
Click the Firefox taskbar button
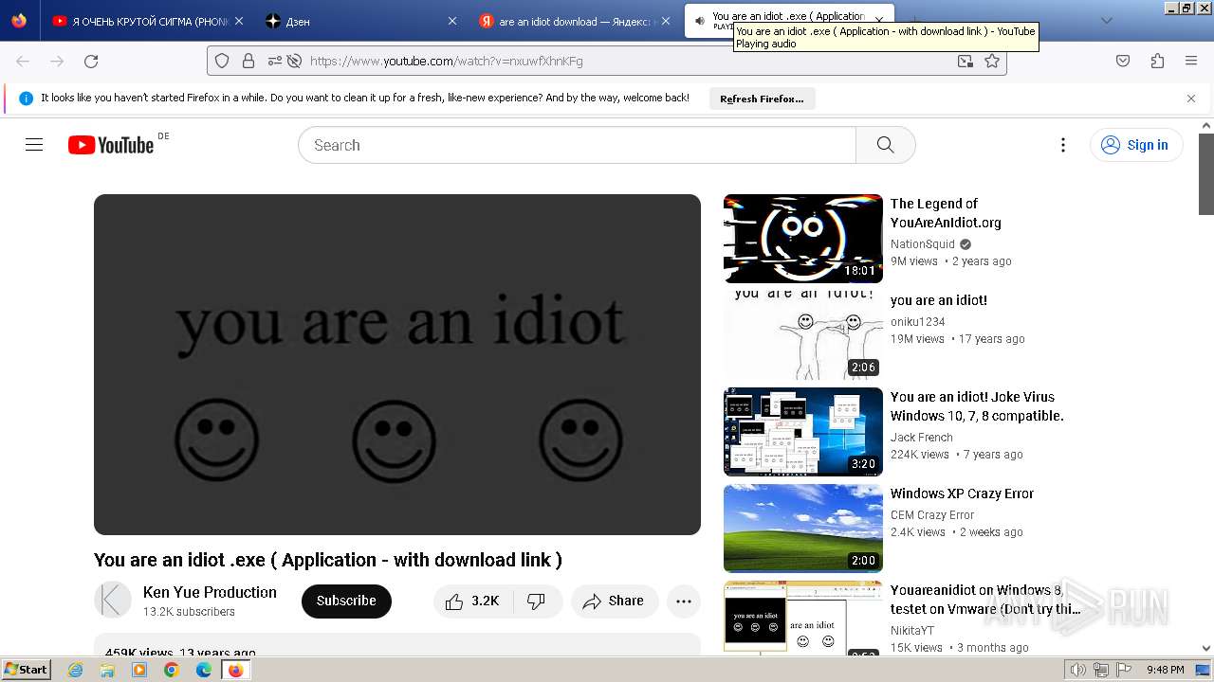pos(235,670)
